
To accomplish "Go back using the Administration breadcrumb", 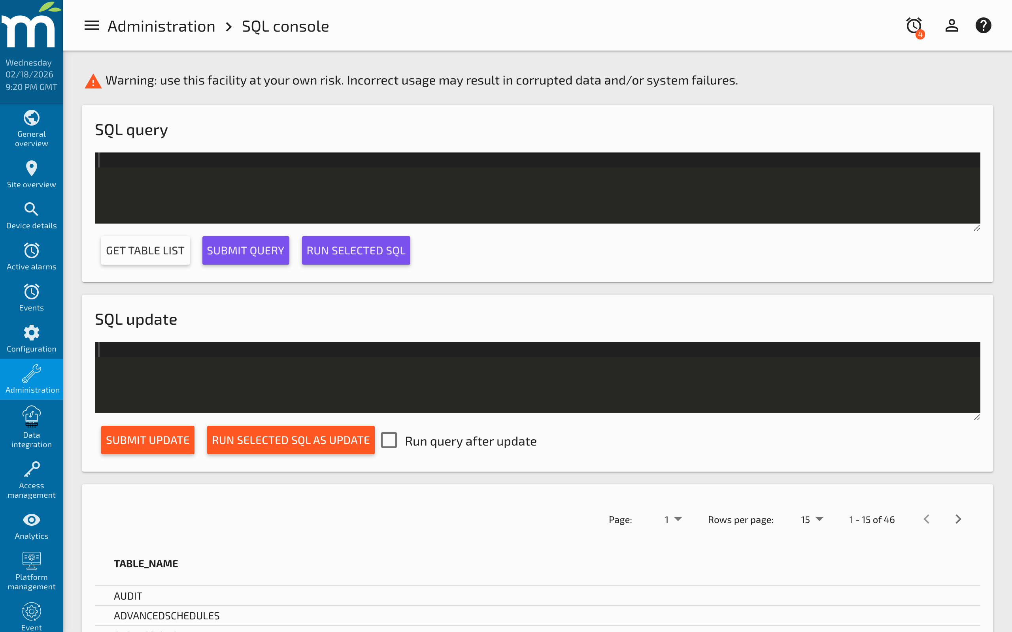I will tap(161, 26).
